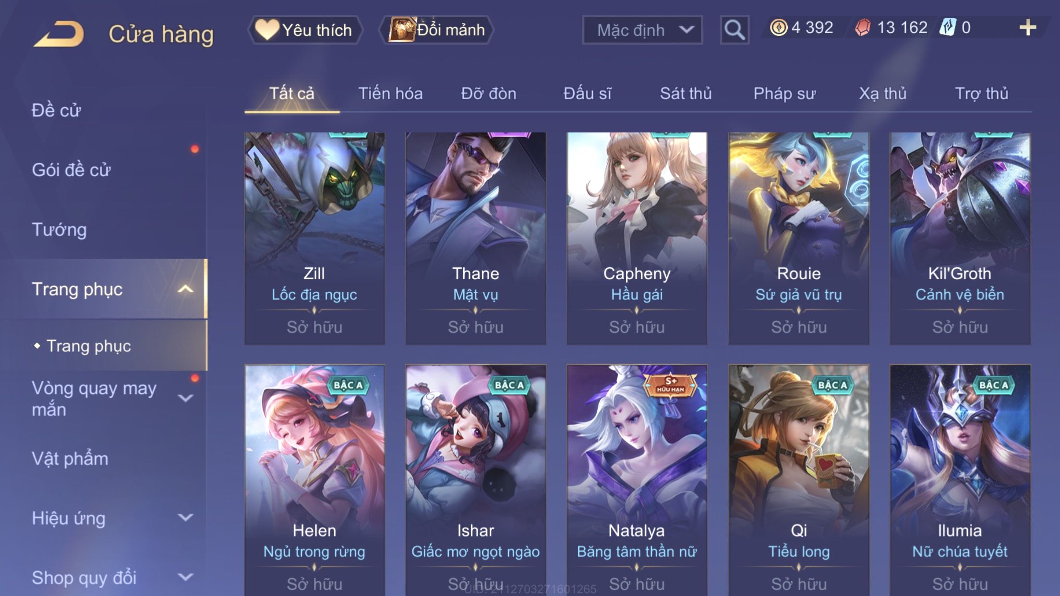This screenshot has height=596, width=1060.
Task: Tap the plus icon to add currency
Action: click(1027, 27)
